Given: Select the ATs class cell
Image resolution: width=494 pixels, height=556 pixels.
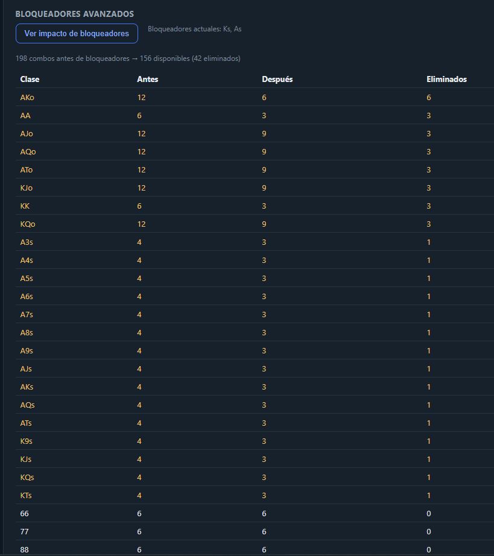Looking at the screenshot, I should pyautogui.click(x=26, y=423).
